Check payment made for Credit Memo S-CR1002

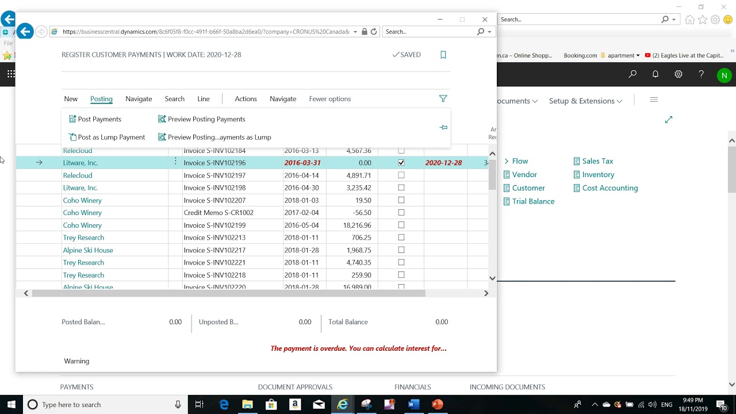[401, 213]
